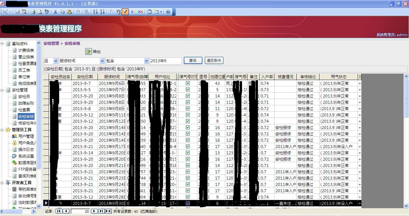409x216 pixels.
Task: Collapse the 基础资料 tree node
Action: tap(2, 44)
